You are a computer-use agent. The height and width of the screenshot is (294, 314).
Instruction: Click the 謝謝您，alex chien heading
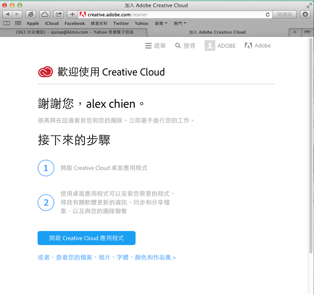(x=91, y=104)
